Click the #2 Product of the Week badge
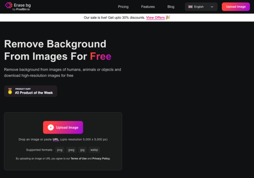The height and width of the screenshot is (178, 254). [31, 91]
